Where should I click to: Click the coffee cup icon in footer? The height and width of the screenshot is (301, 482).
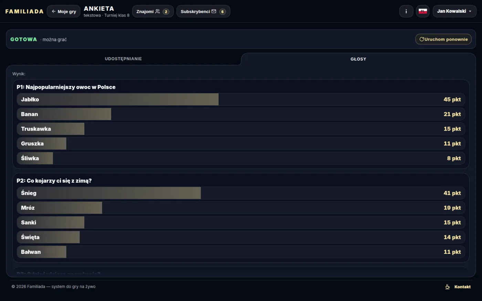pyautogui.click(x=448, y=287)
